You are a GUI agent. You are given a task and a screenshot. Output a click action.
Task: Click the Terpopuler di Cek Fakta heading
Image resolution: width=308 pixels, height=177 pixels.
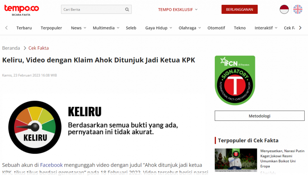(248, 141)
